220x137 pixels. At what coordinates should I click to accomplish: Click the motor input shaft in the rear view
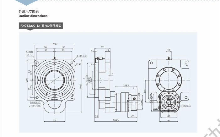coord(169,102)
